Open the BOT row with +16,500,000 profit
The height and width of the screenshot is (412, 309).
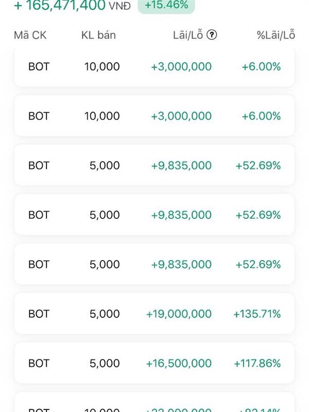tap(154, 363)
